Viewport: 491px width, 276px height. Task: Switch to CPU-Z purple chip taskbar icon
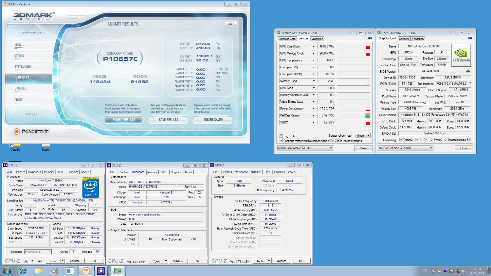pos(101,271)
